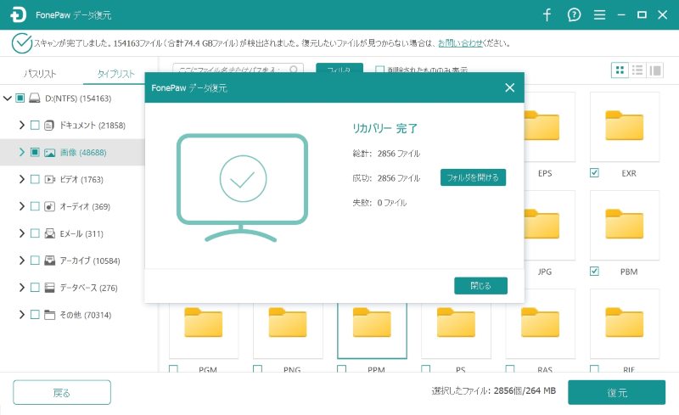Click 閉じる button in dialog

click(x=480, y=285)
